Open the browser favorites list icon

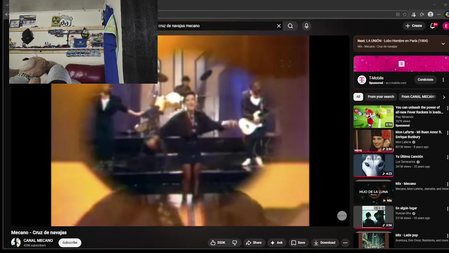pos(422,14)
